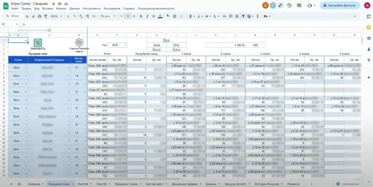Click the font size input field
This screenshot has height=187, width=373.
pos(128,16)
